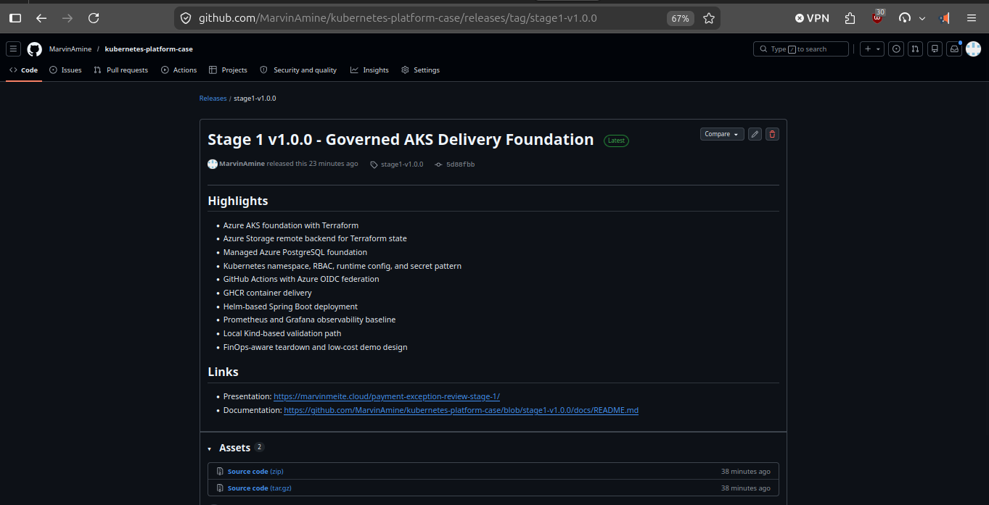Open the stage1-v1.0.0 tag link
989x505 pixels.
point(397,164)
